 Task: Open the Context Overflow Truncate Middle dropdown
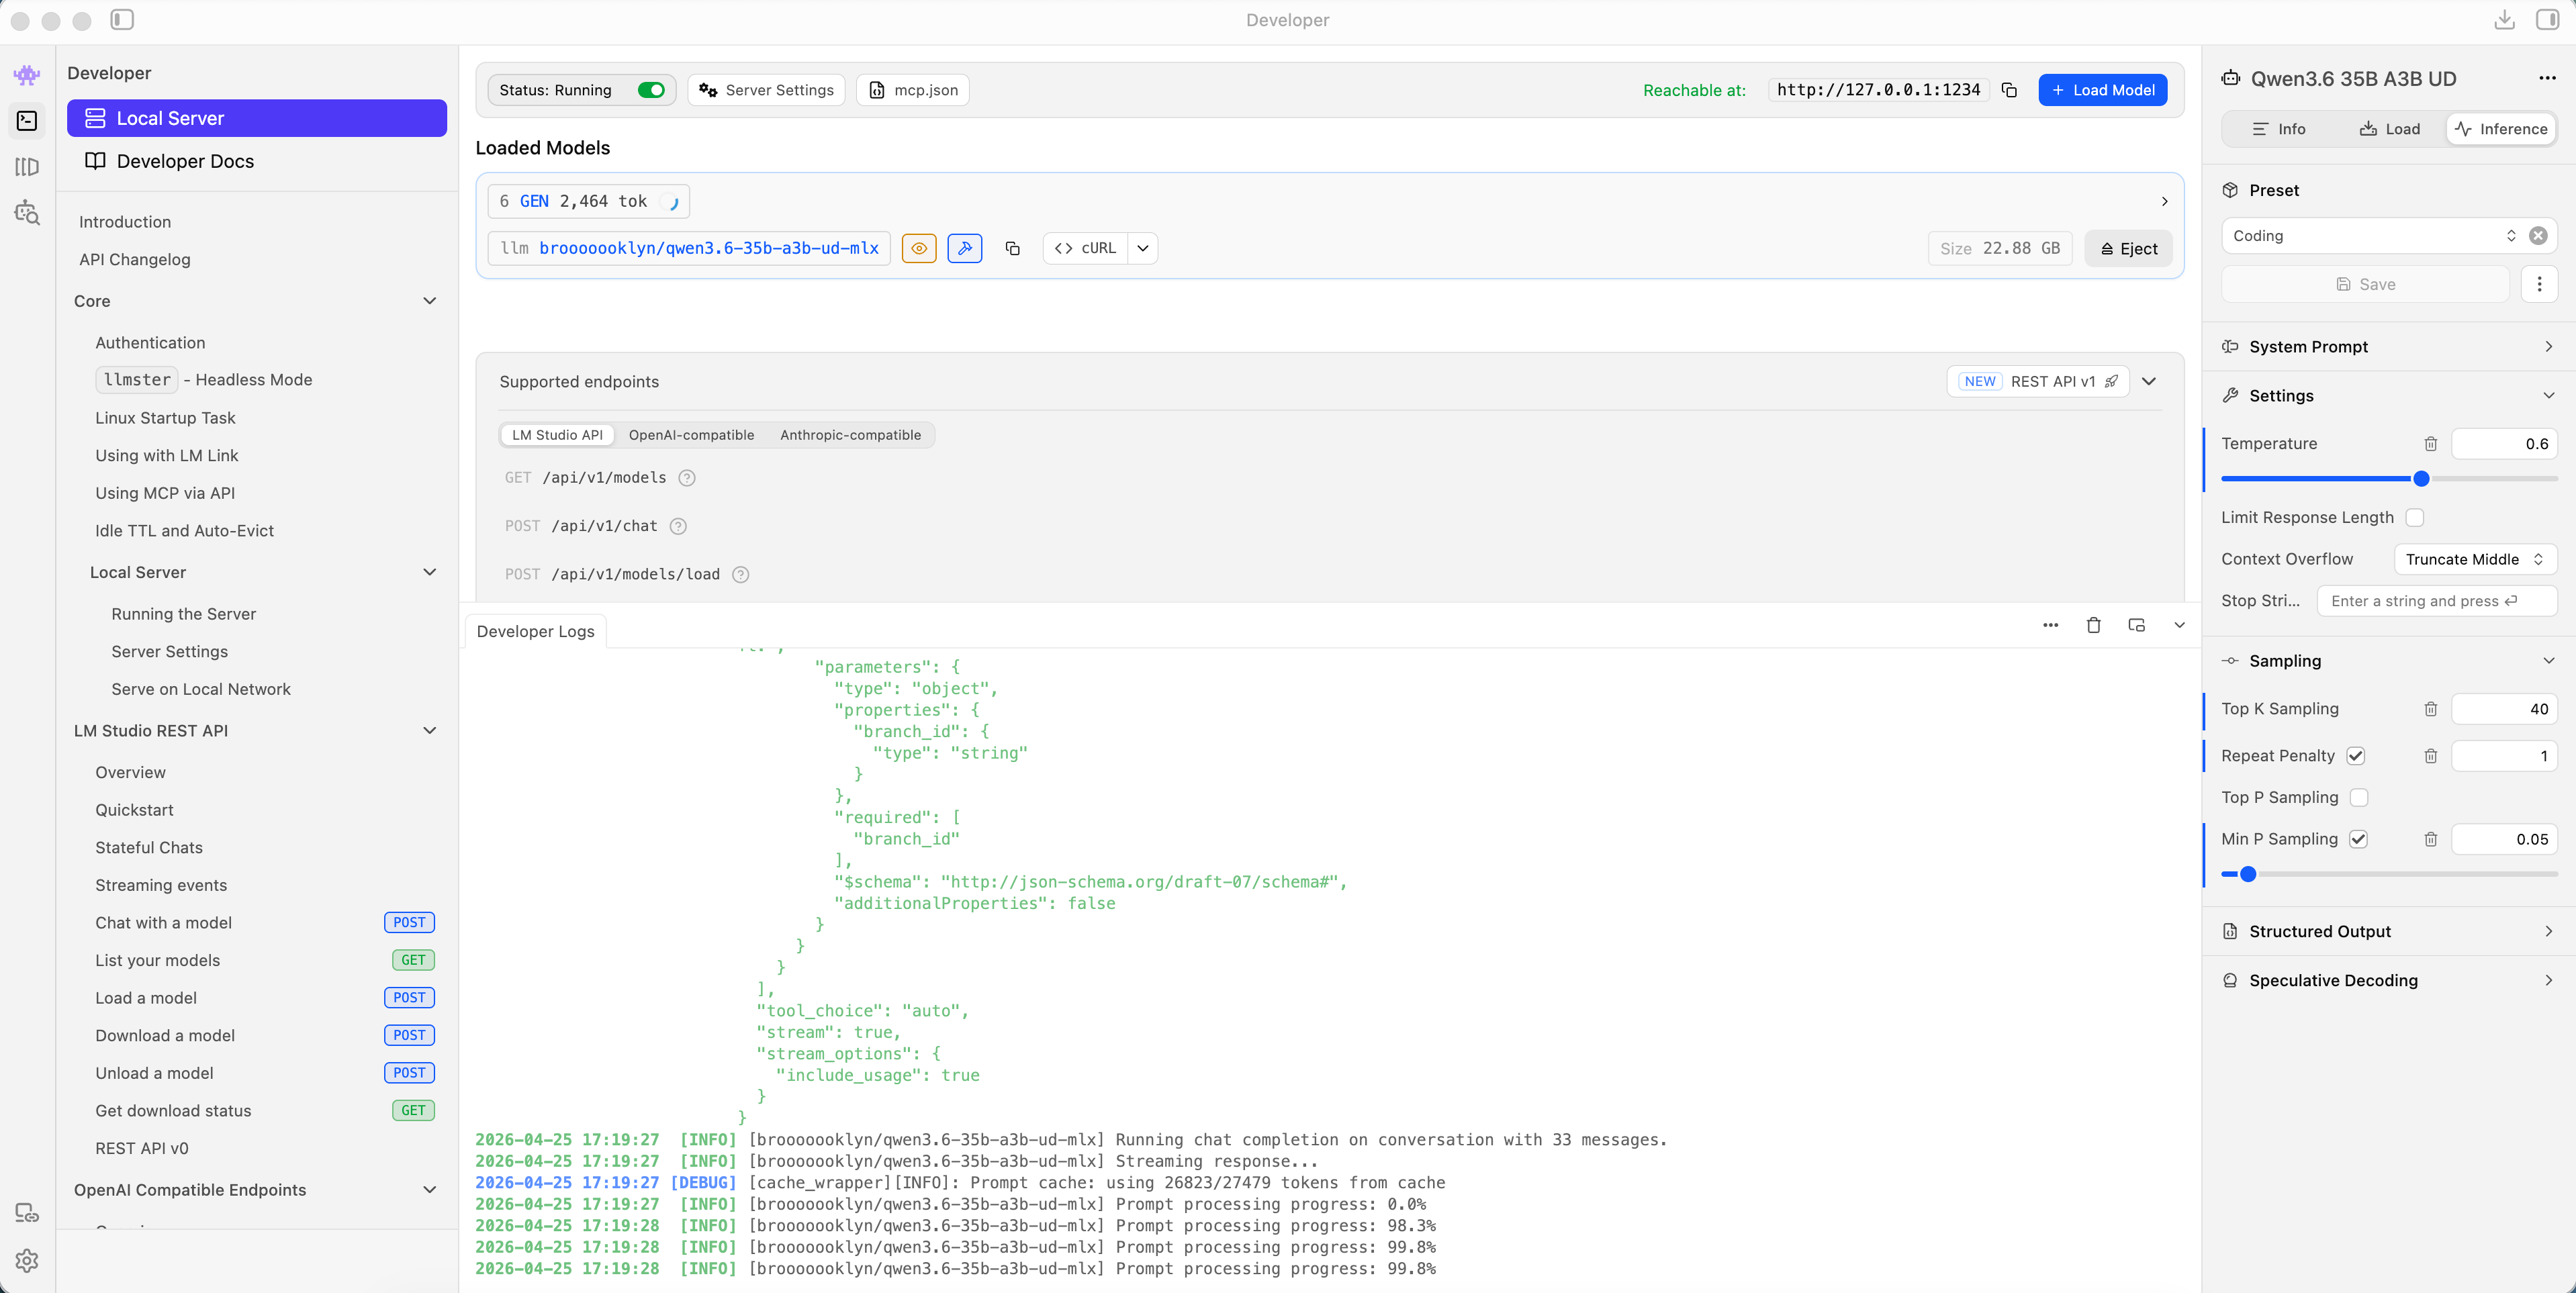[x=2474, y=559]
